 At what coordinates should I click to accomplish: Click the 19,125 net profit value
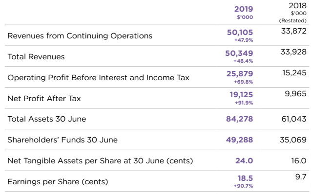coord(241,95)
